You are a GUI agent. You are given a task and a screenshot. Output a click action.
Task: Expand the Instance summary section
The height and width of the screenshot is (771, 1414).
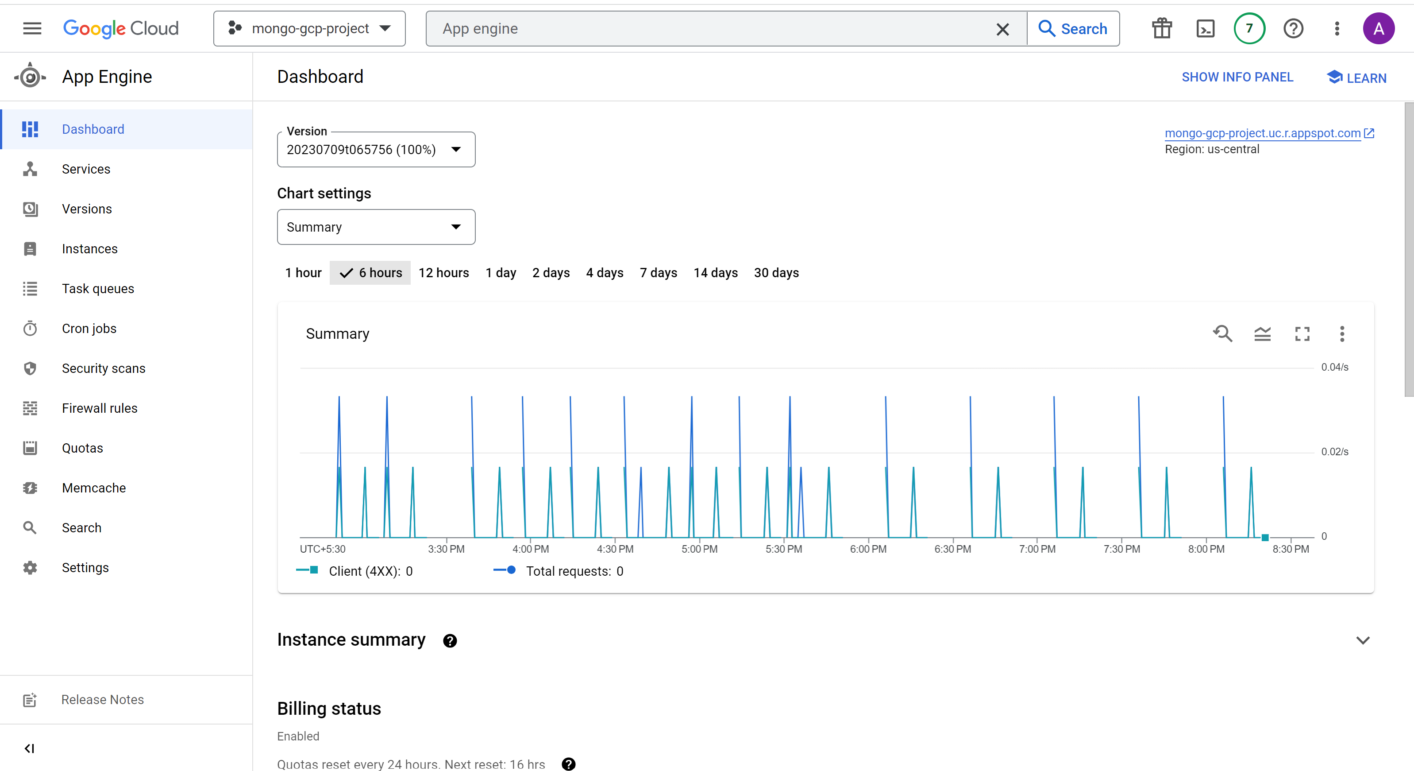(x=1362, y=640)
